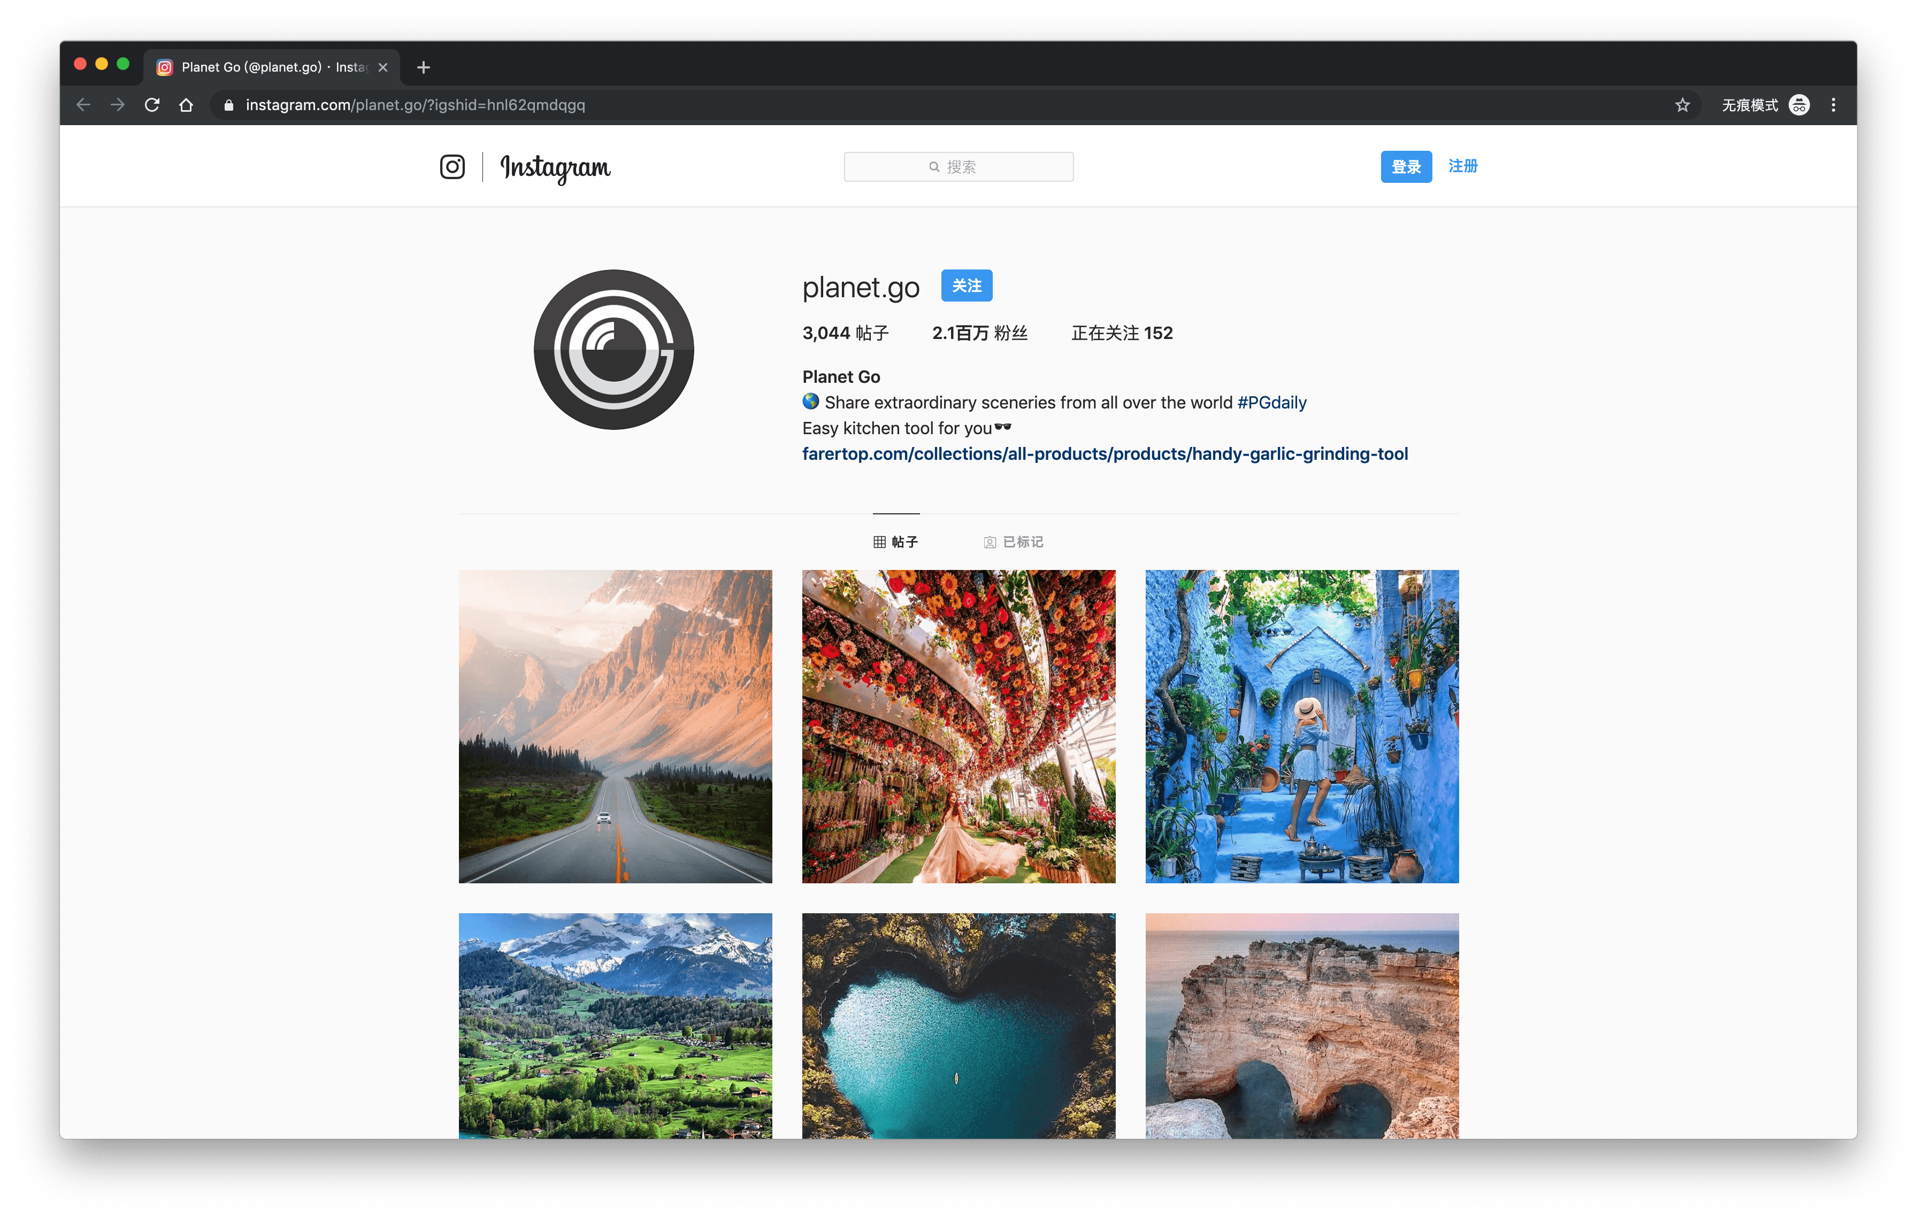Open the #PGdaily hashtag link
The image size is (1917, 1218).
pos(1271,403)
